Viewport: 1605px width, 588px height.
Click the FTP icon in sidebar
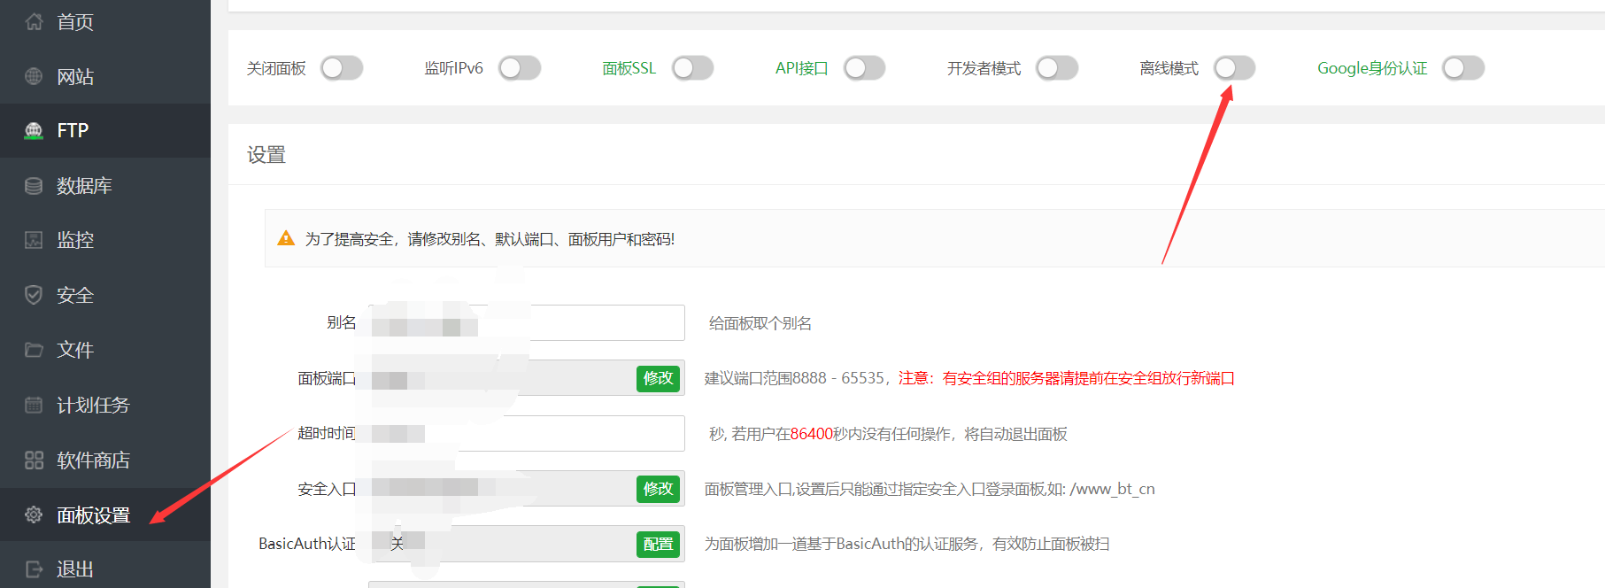click(34, 131)
